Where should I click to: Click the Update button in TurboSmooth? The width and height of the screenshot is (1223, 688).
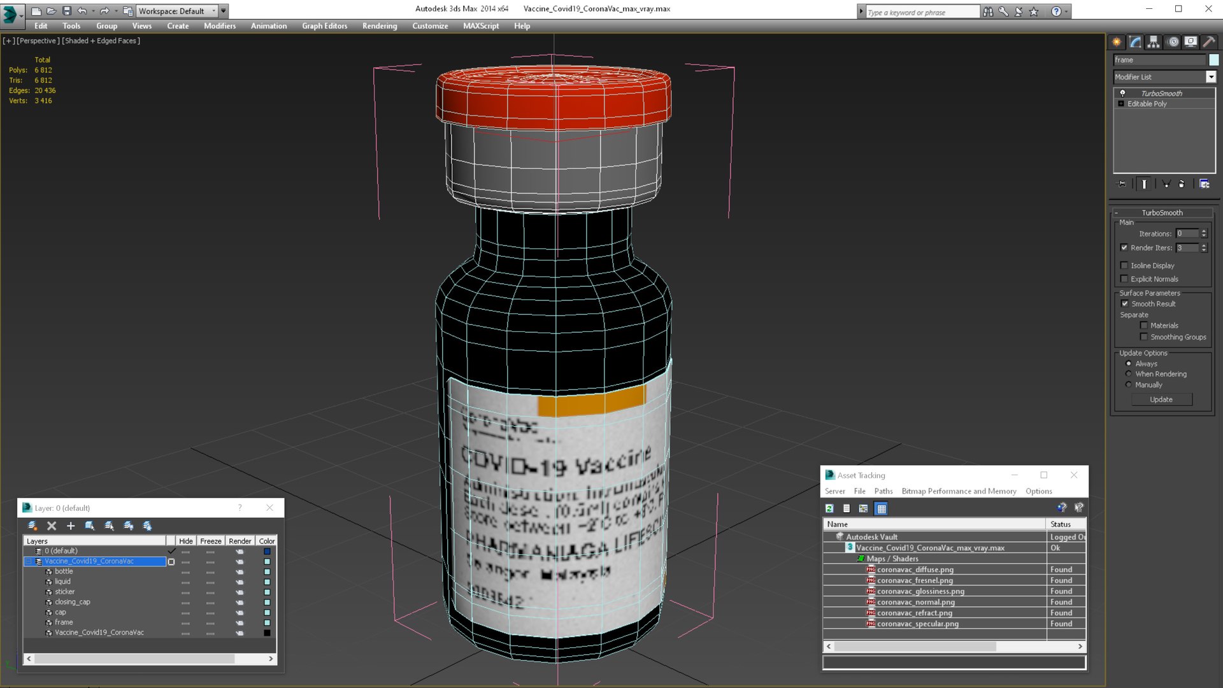pos(1161,399)
